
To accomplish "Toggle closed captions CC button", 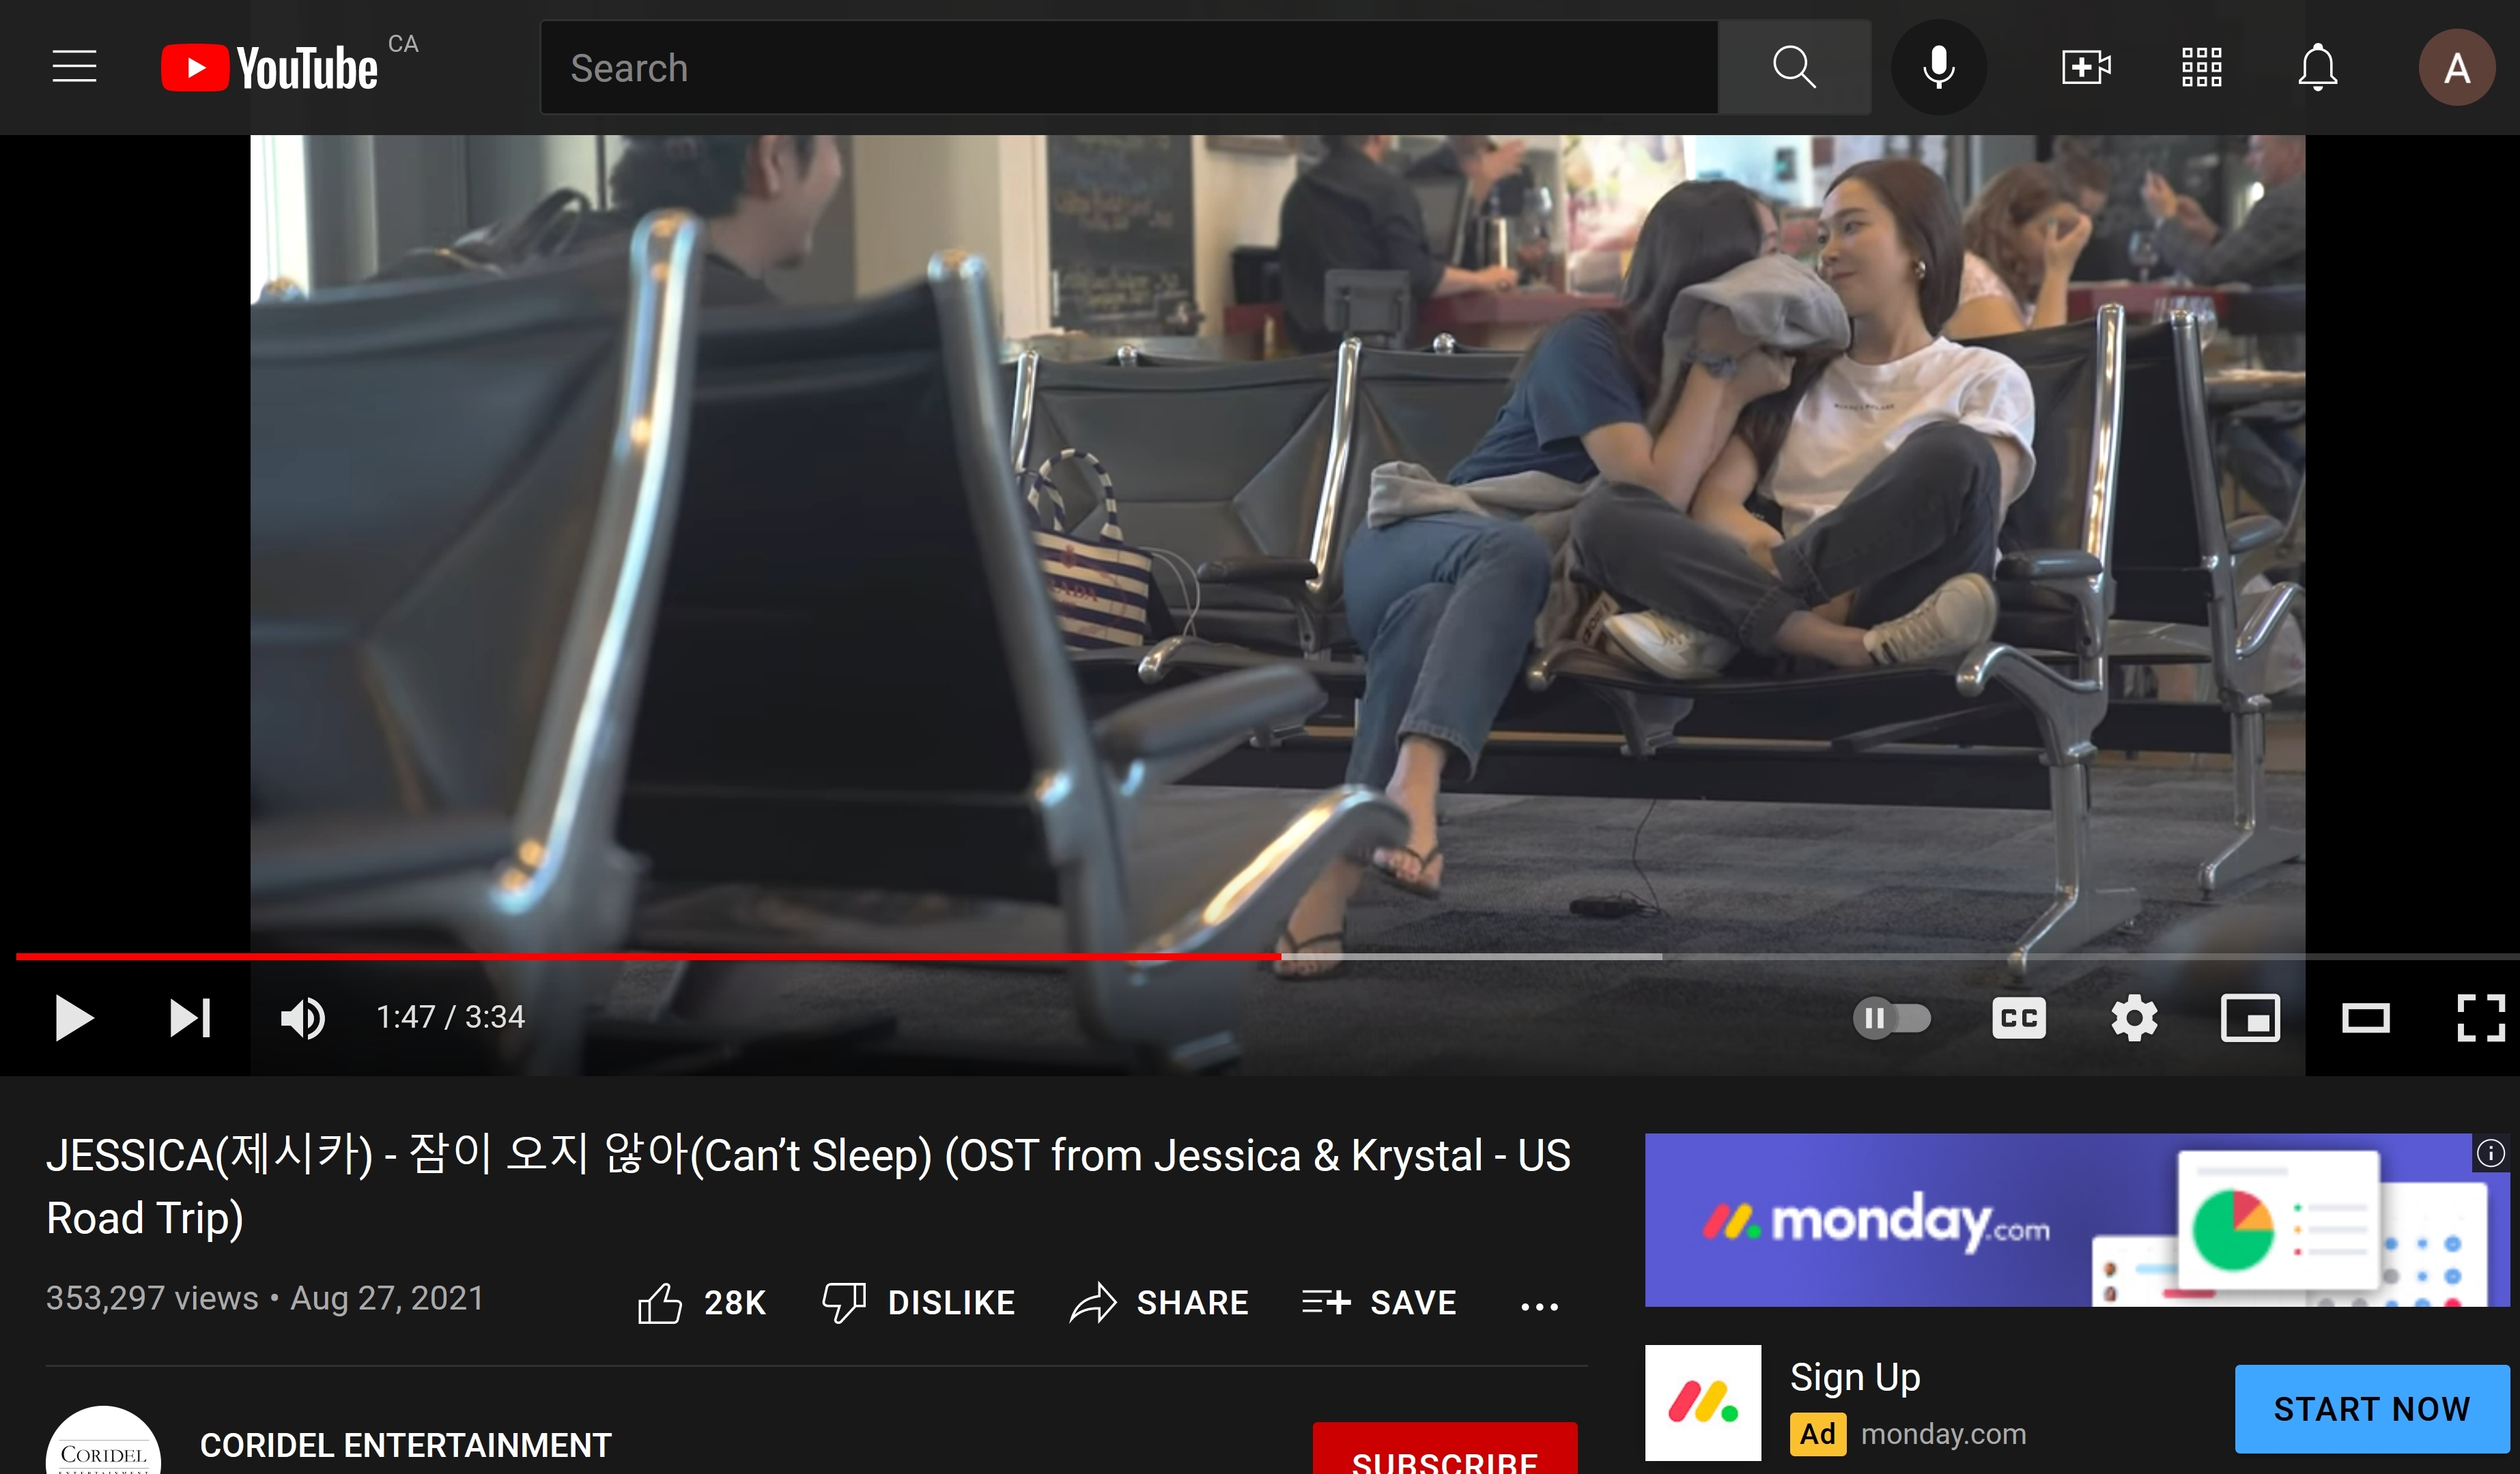I will pyautogui.click(x=2018, y=1018).
